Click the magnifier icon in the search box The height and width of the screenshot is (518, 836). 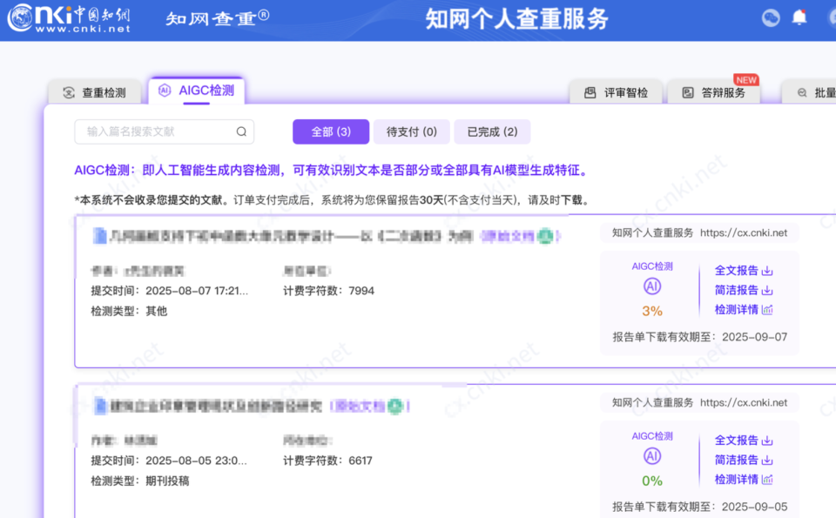(241, 131)
